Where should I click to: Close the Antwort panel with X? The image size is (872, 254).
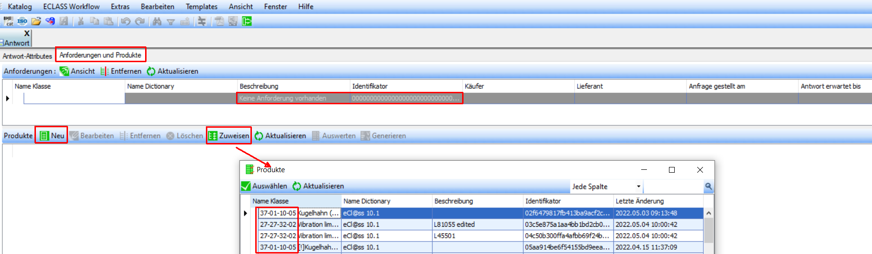pos(27,33)
